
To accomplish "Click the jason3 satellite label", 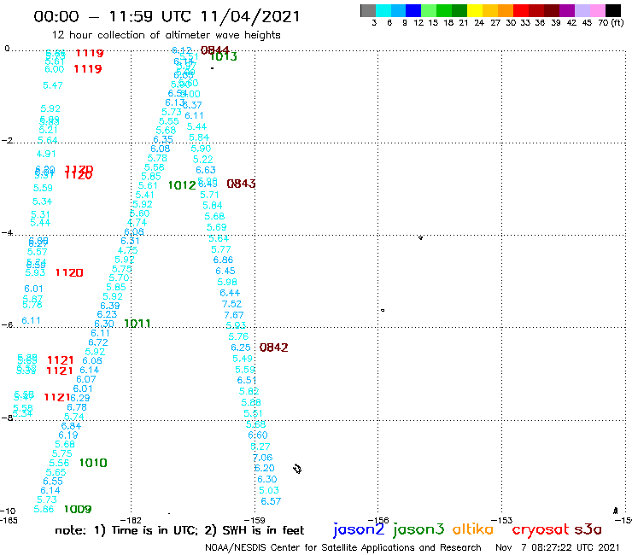I will (x=418, y=529).
